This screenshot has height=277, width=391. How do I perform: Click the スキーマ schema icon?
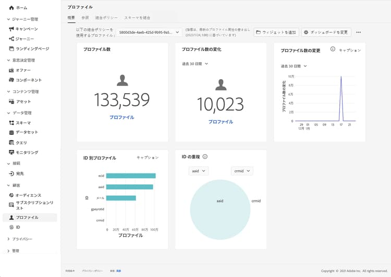click(11, 122)
